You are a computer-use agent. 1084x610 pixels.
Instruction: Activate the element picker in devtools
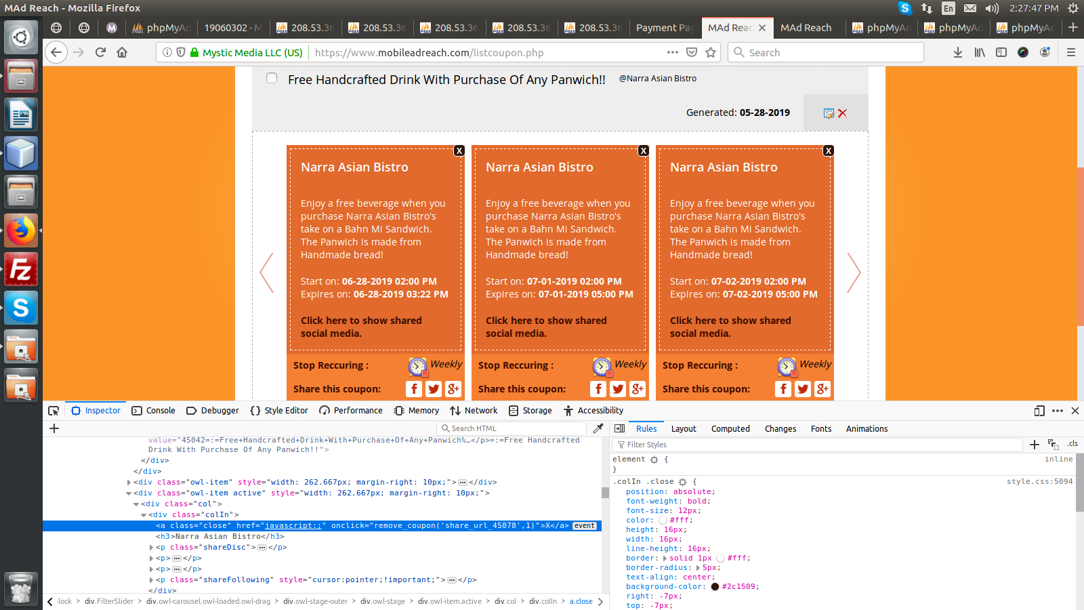click(x=54, y=411)
